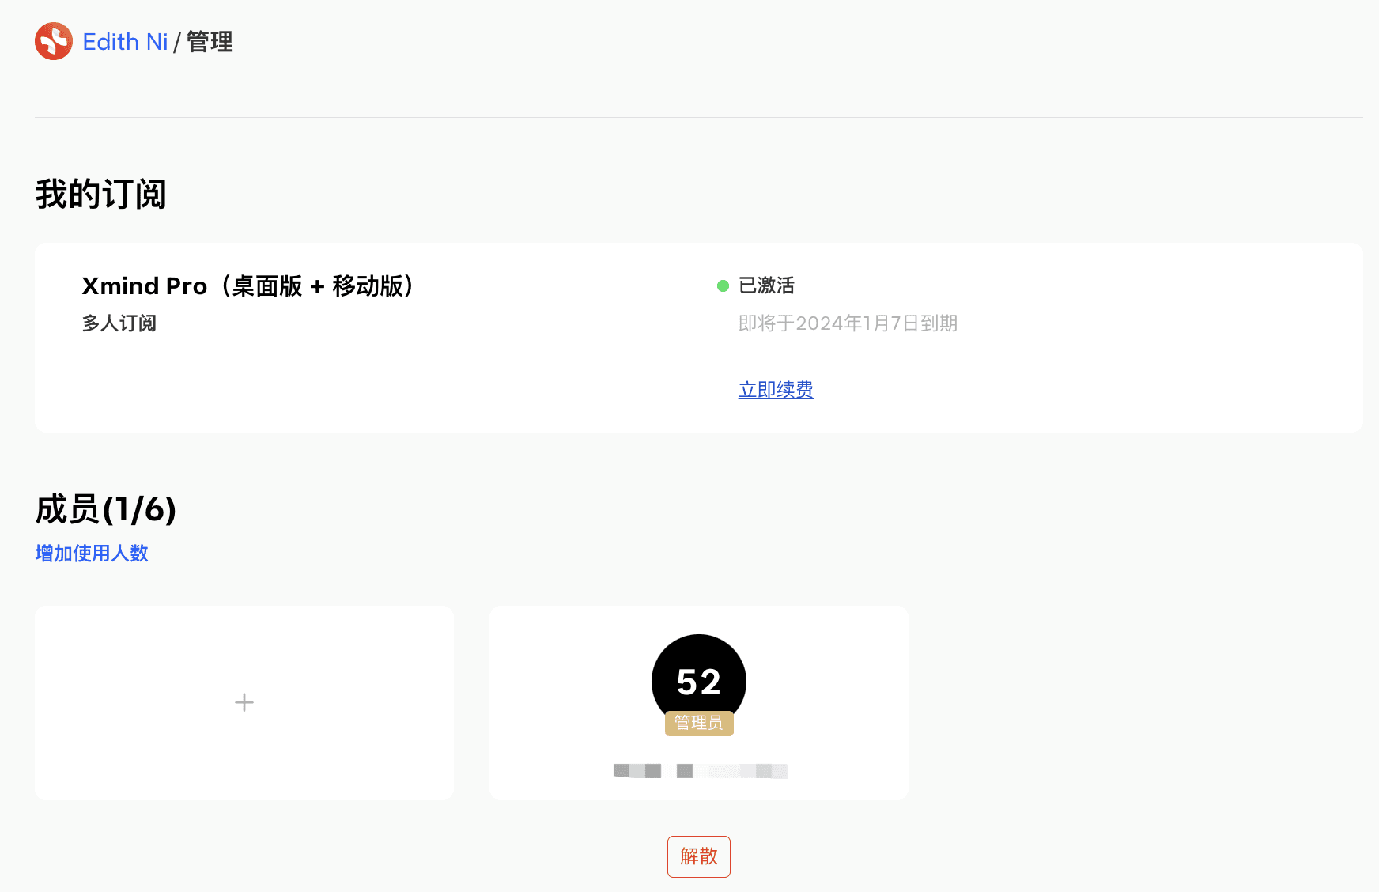The height and width of the screenshot is (892, 1379).
Task: Click the 管理 breadcrumb label
Action: [210, 42]
